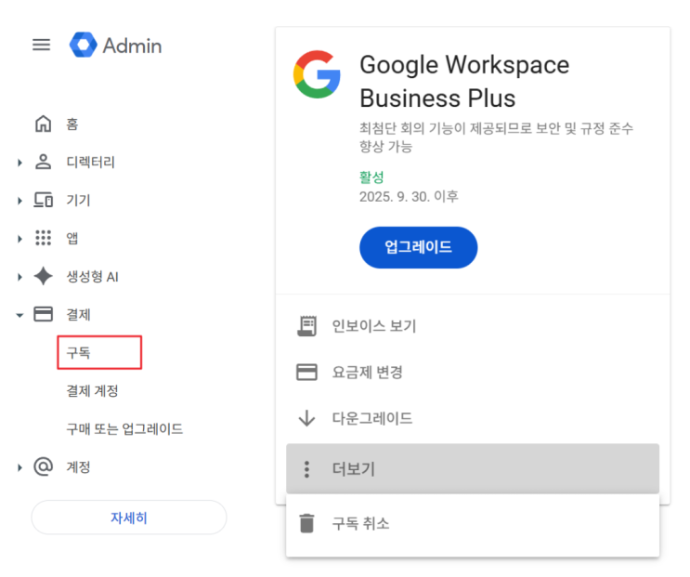690x577 pixels.
Task: Click the 더보기 three-dot icon
Action: point(306,469)
